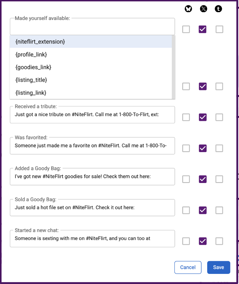
Task: Enable Tumblr for Added a Goody Bag
Action: point(219,179)
